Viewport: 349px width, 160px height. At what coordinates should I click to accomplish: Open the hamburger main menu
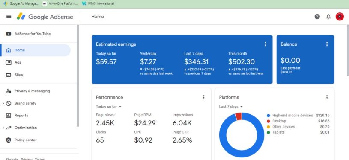tap(9, 17)
